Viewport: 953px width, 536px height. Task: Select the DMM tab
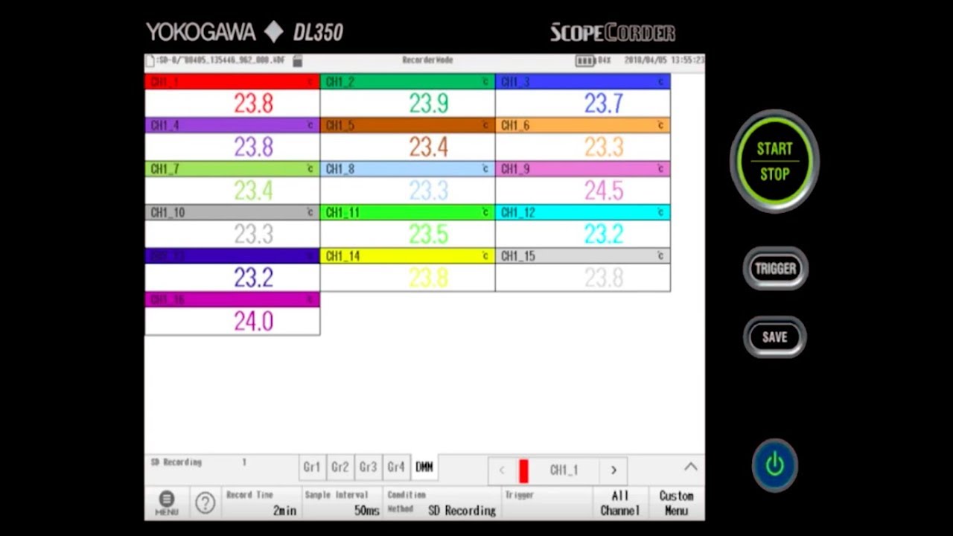424,468
